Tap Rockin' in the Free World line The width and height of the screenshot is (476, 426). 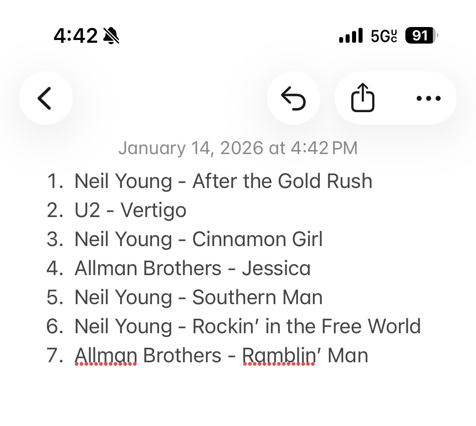(x=247, y=326)
